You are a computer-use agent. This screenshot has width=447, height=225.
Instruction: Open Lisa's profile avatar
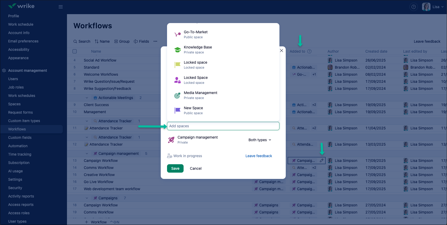[x=426, y=7]
